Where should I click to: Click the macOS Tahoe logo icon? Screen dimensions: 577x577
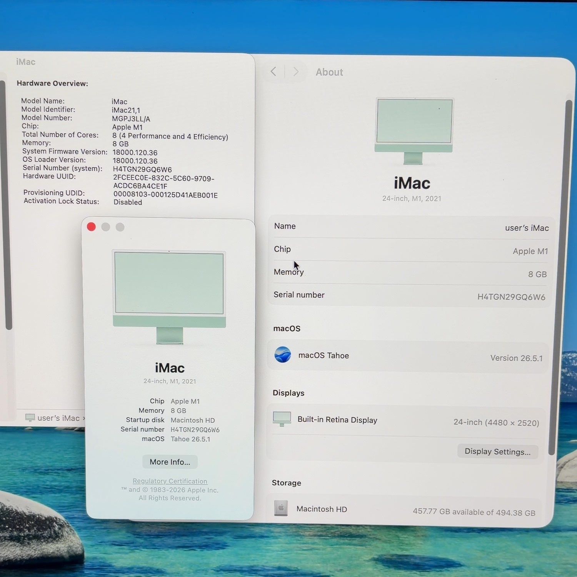click(283, 355)
